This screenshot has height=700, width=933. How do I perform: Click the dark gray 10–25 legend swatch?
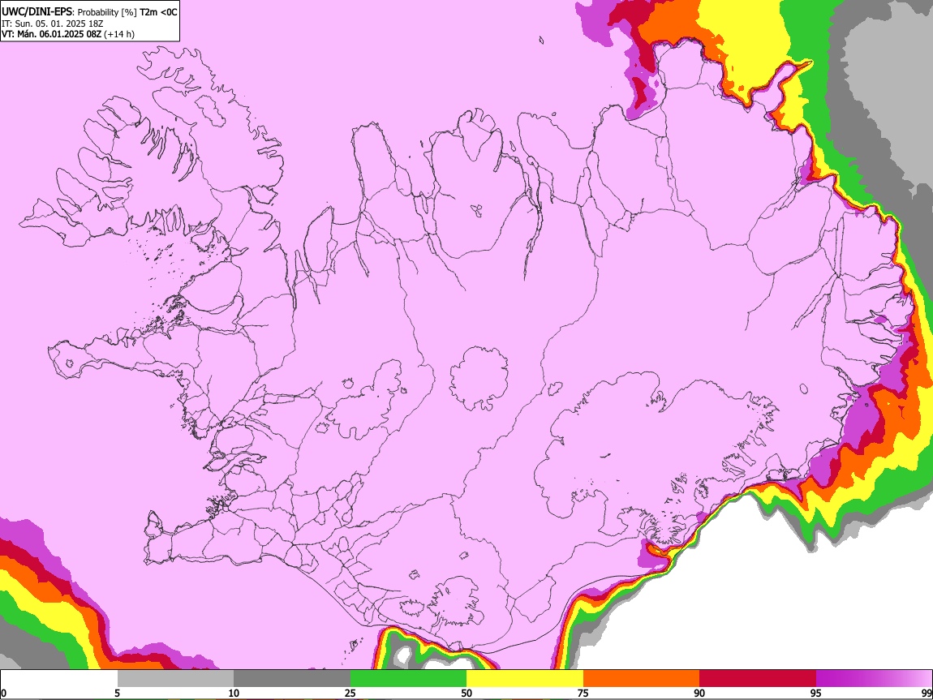tap(292, 678)
